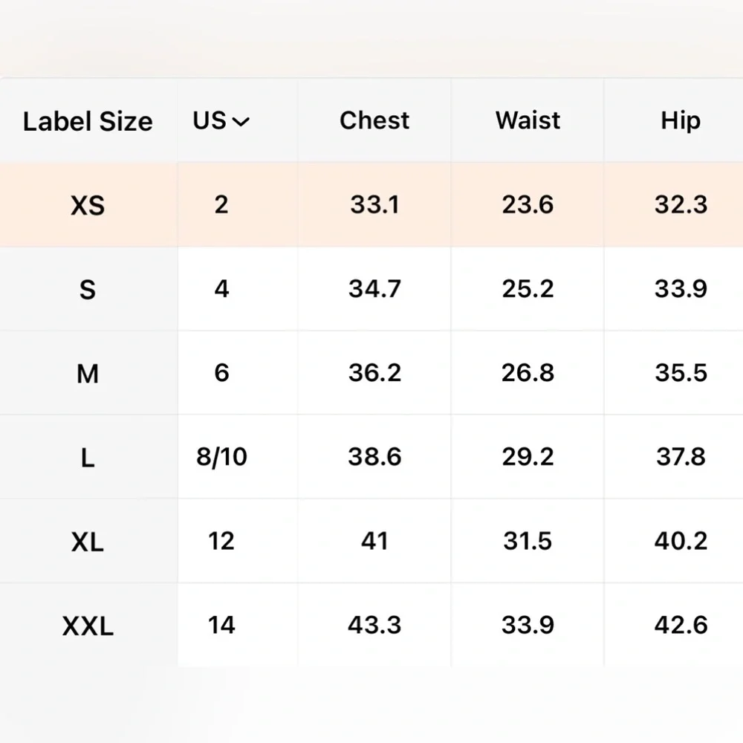
Task: Select the L label size row
Action: point(371,457)
